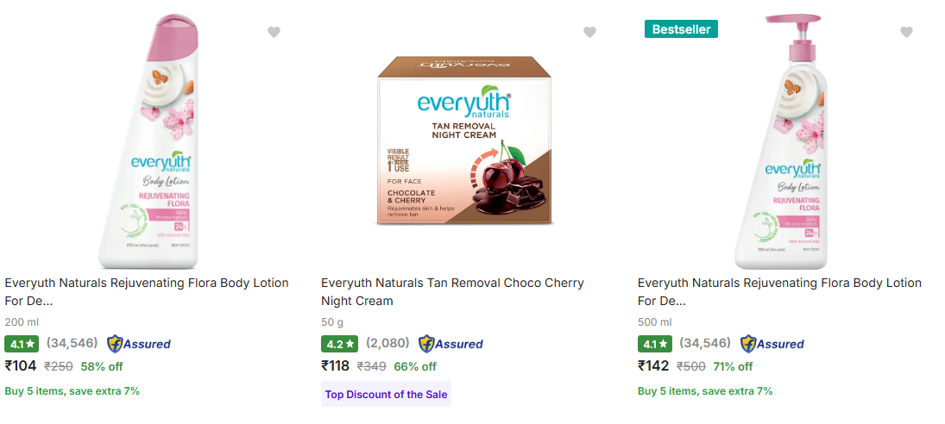945x424 pixels.
Task: Open the 200 ml body lotion image
Action: (x=160, y=142)
